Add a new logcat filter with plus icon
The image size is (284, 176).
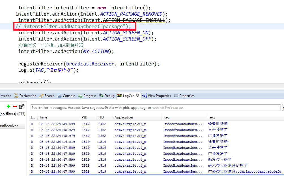click(8, 106)
